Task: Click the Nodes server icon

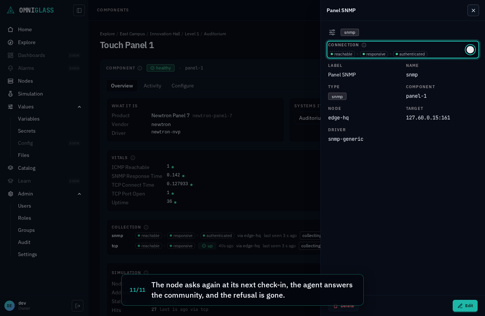Action: pos(11,81)
